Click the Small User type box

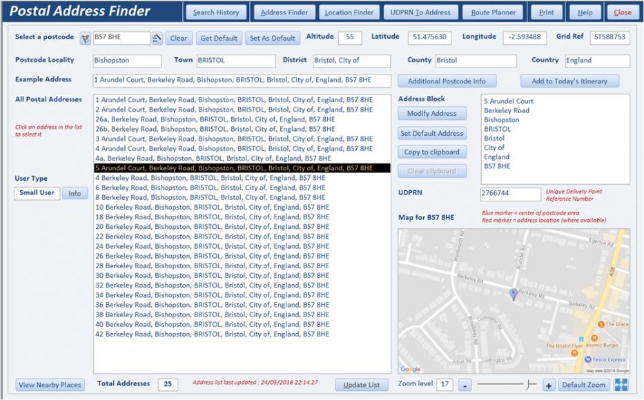point(37,193)
